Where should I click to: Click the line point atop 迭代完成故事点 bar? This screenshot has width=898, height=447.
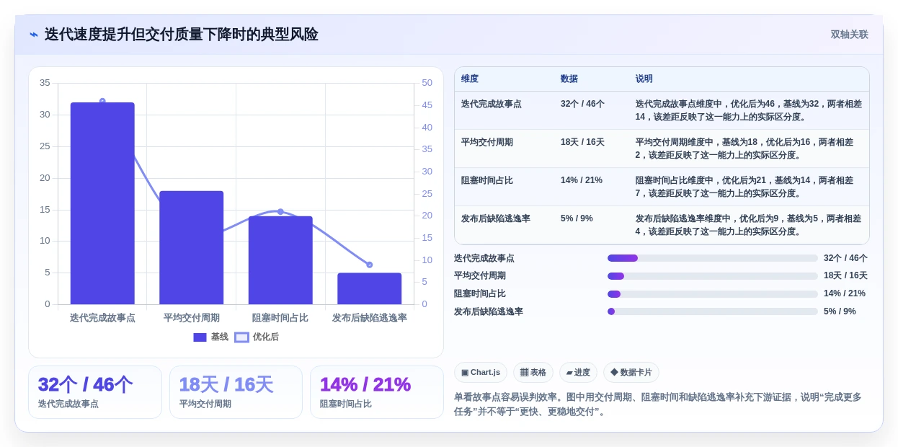pyautogui.click(x=102, y=101)
